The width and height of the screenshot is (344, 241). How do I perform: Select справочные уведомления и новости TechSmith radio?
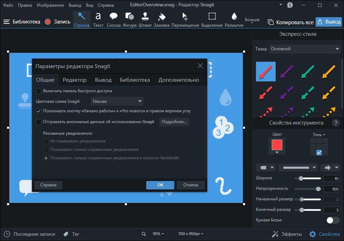46,158
